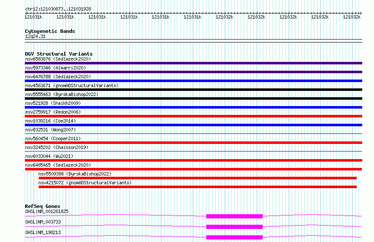This screenshot has height=242, width=374.
Task: Open the OASL|NM_198213 transcript label
Action: pyautogui.click(x=43, y=232)
